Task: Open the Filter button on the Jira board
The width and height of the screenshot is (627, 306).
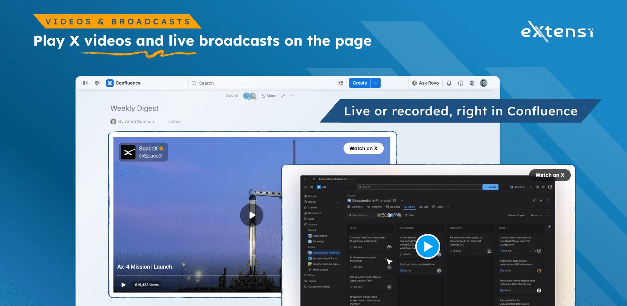Action: (410, 215)
